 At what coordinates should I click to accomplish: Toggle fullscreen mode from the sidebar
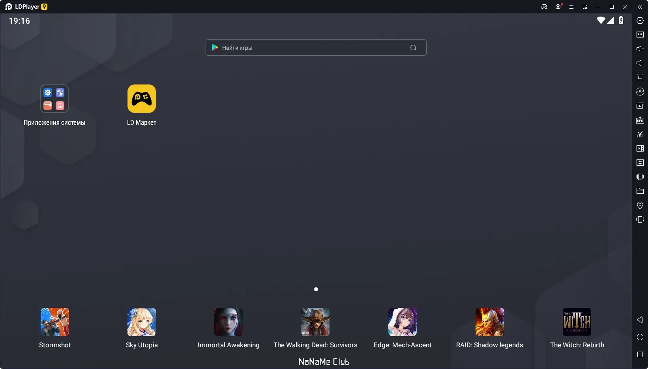coord(640,77)
